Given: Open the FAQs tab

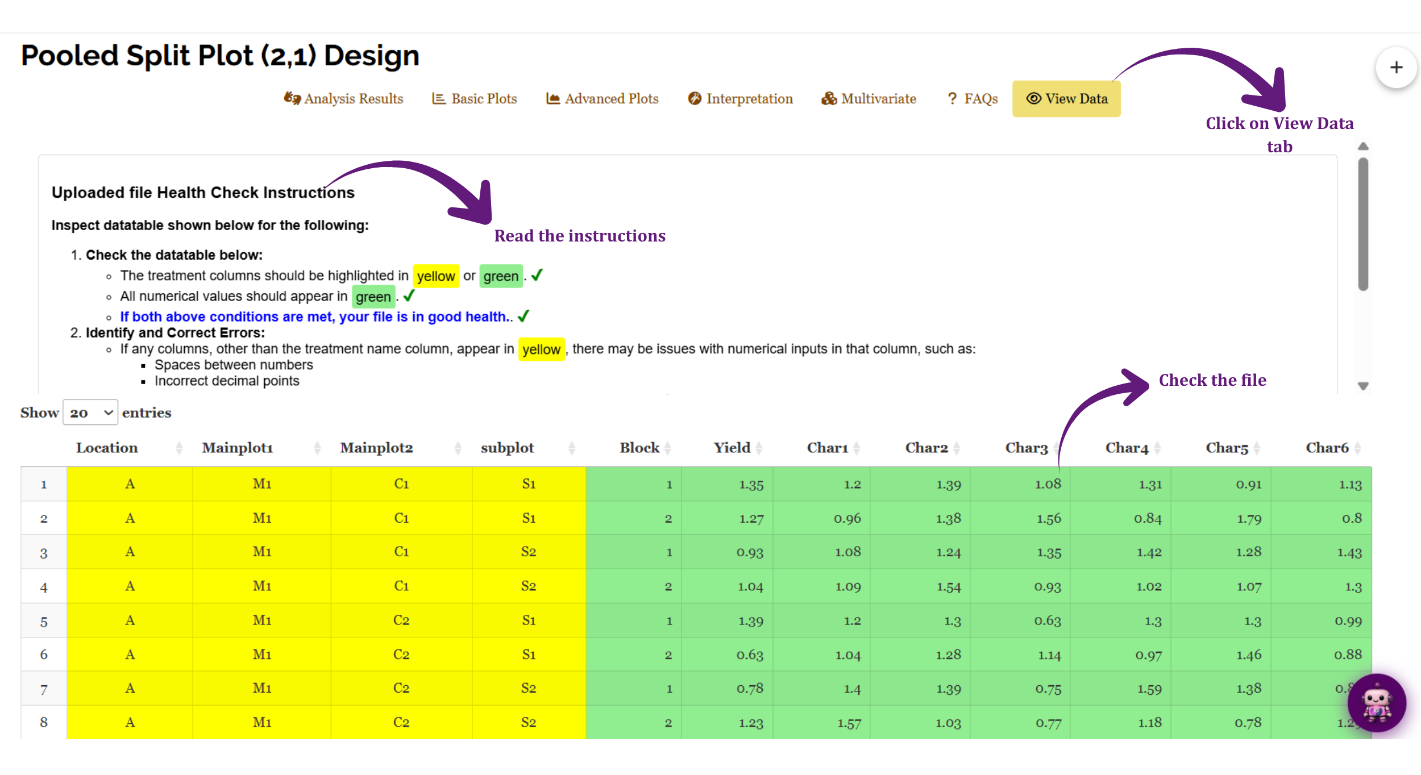Looking at the screenshot, I should [x=973, y=99].
